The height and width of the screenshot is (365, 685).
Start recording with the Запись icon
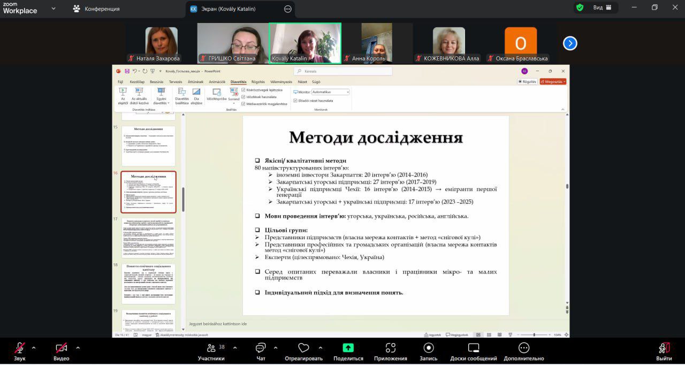point(428,348)
